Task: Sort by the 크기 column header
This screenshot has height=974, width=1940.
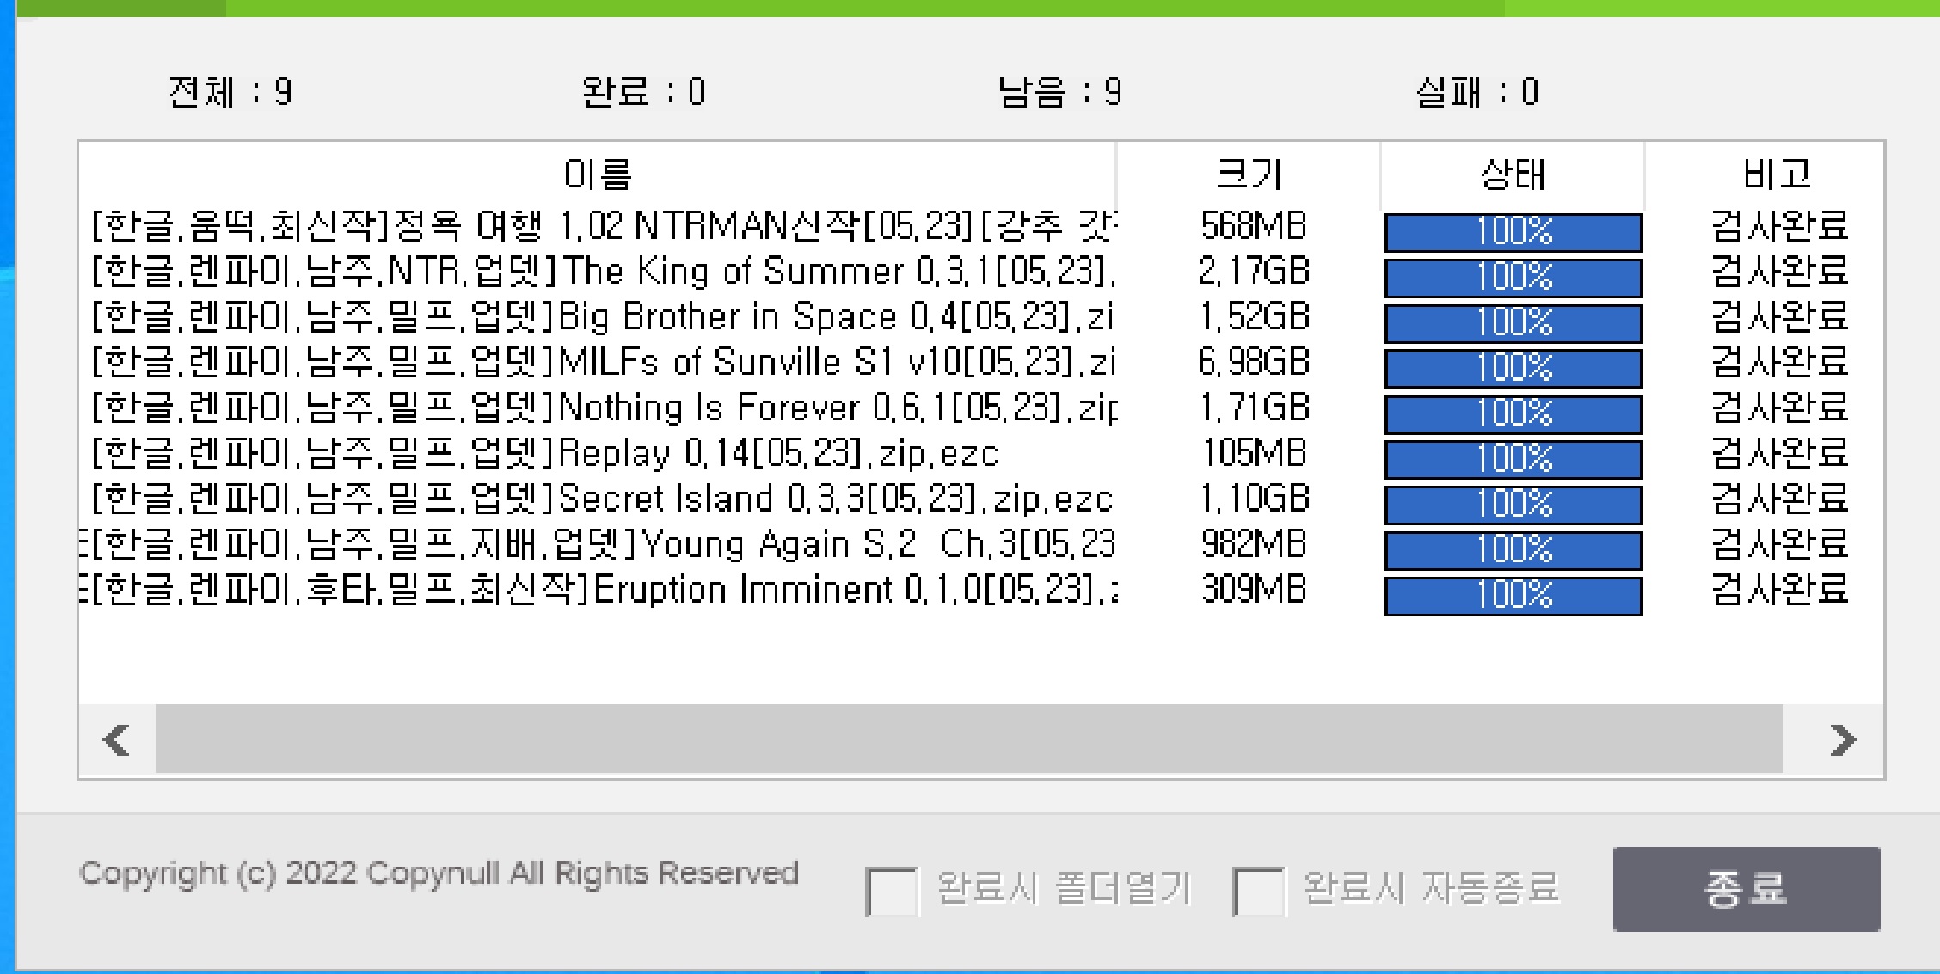Action: tap(1249, 175)
